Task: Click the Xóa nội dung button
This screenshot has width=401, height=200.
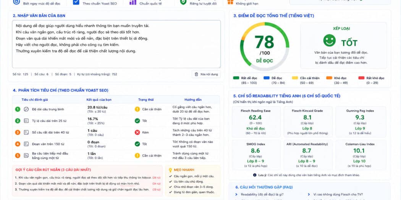Action: coord(206,74)
